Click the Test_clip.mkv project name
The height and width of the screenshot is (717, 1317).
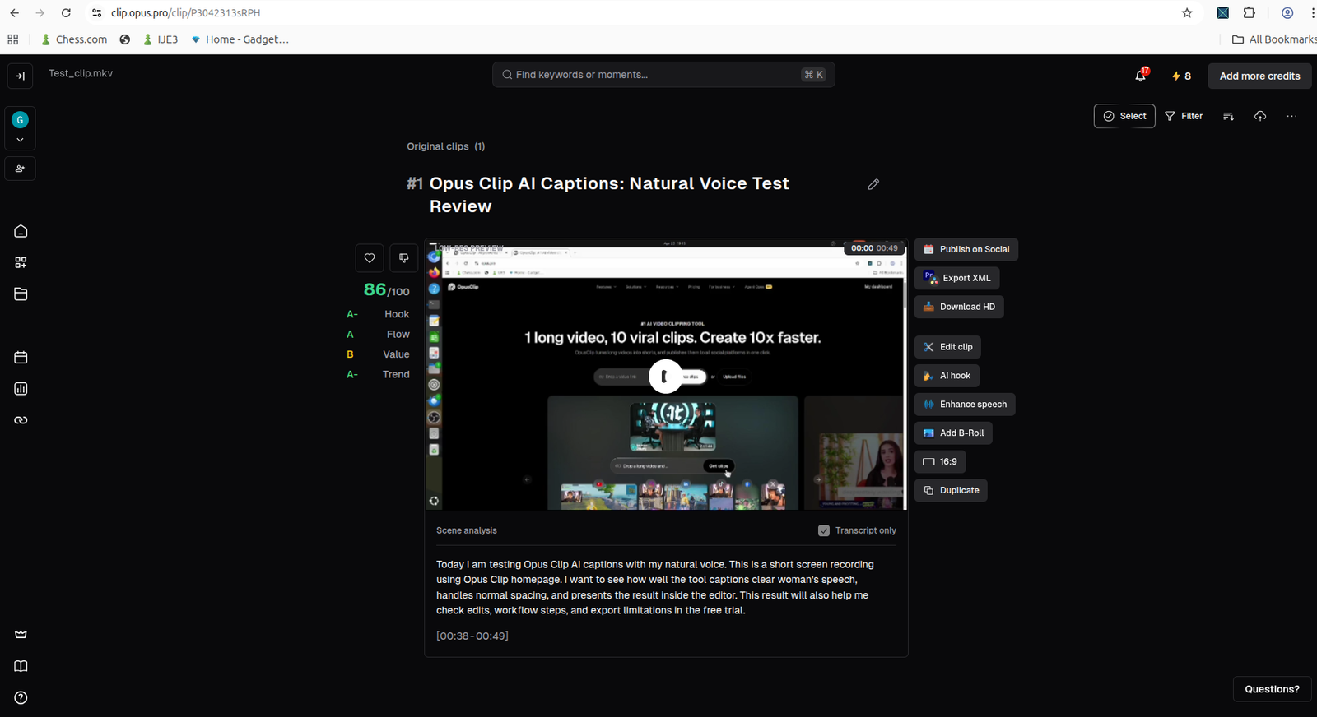[81, 73]
